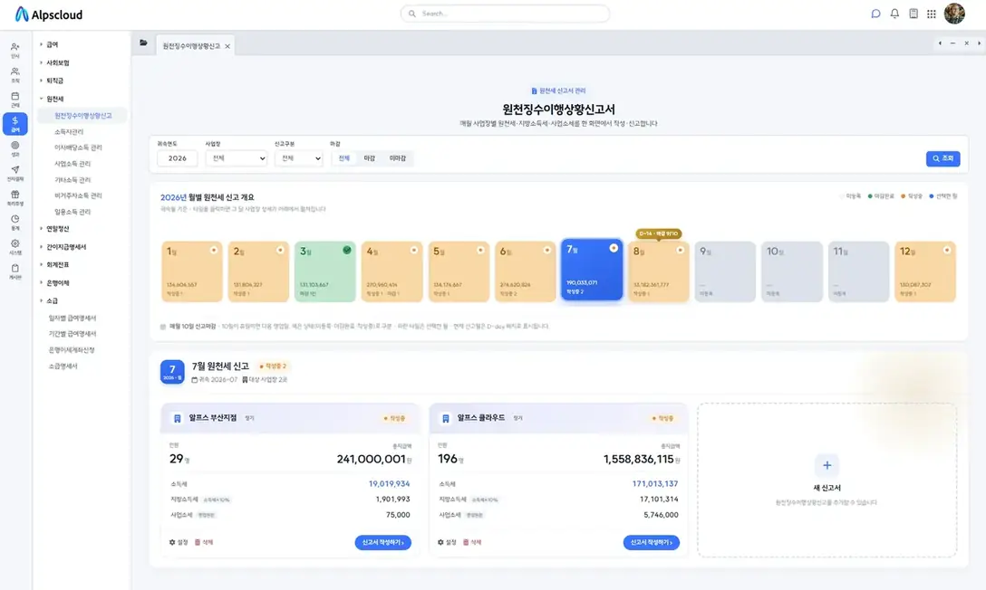Image resolution: width=986 pixels, height=590 pixels.
Task: Select the 7월 highlighted month tile
Action: [x=592, y=270]
